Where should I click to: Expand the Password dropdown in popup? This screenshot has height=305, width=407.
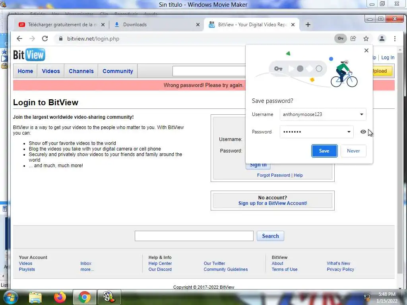[x=349, y=132]
